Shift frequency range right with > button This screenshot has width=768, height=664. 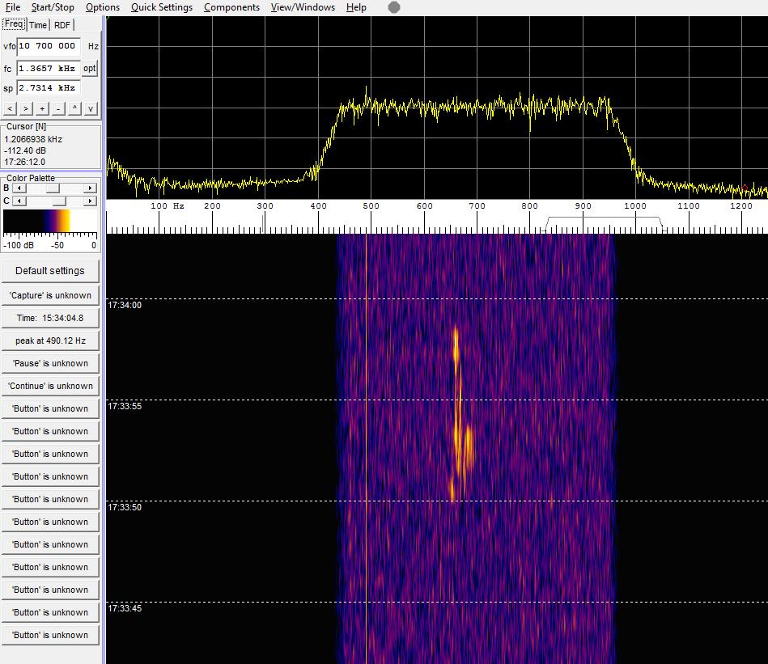coord(26,108)
